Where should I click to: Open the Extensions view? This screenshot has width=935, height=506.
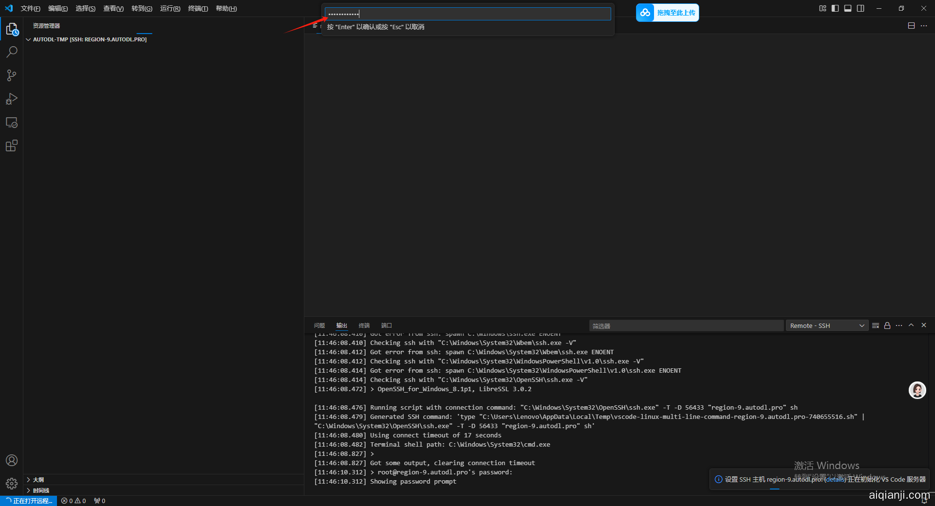(x=12, y=146)
